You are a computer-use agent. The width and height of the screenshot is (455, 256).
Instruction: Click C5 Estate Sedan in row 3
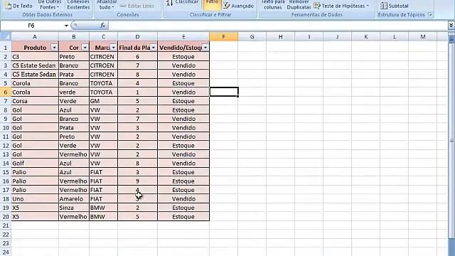pos(35,65)
